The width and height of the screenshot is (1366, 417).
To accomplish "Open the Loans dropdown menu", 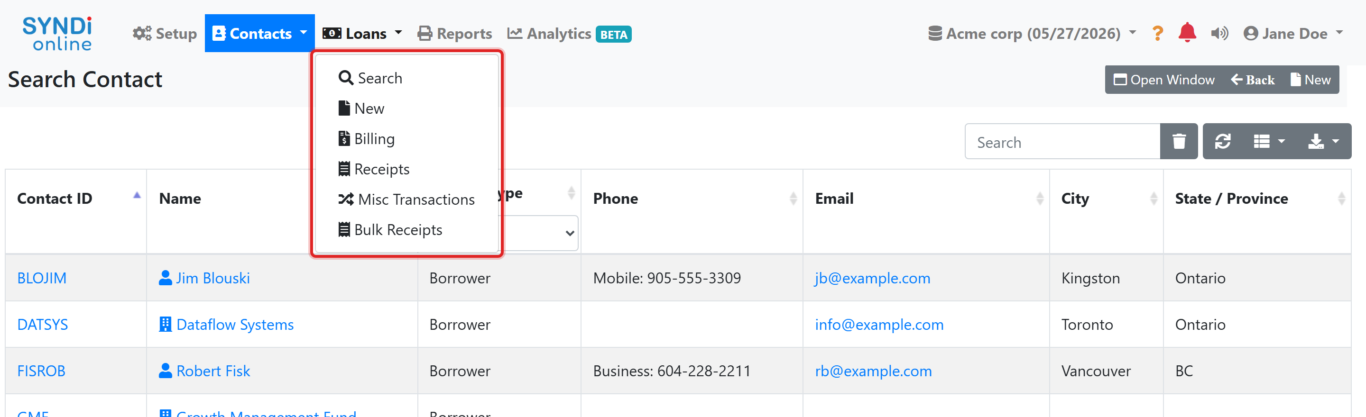I will 362,33.
